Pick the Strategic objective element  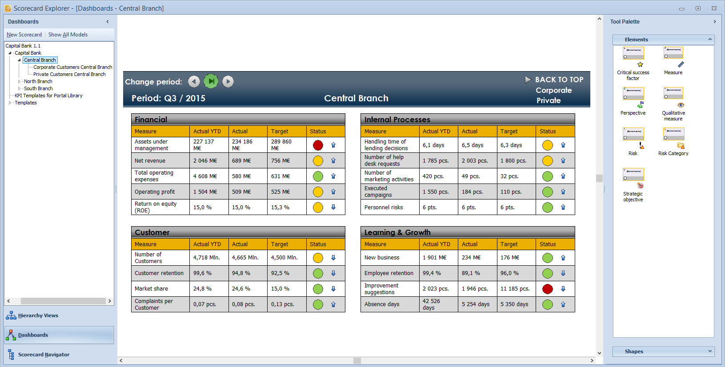(633, 179)
